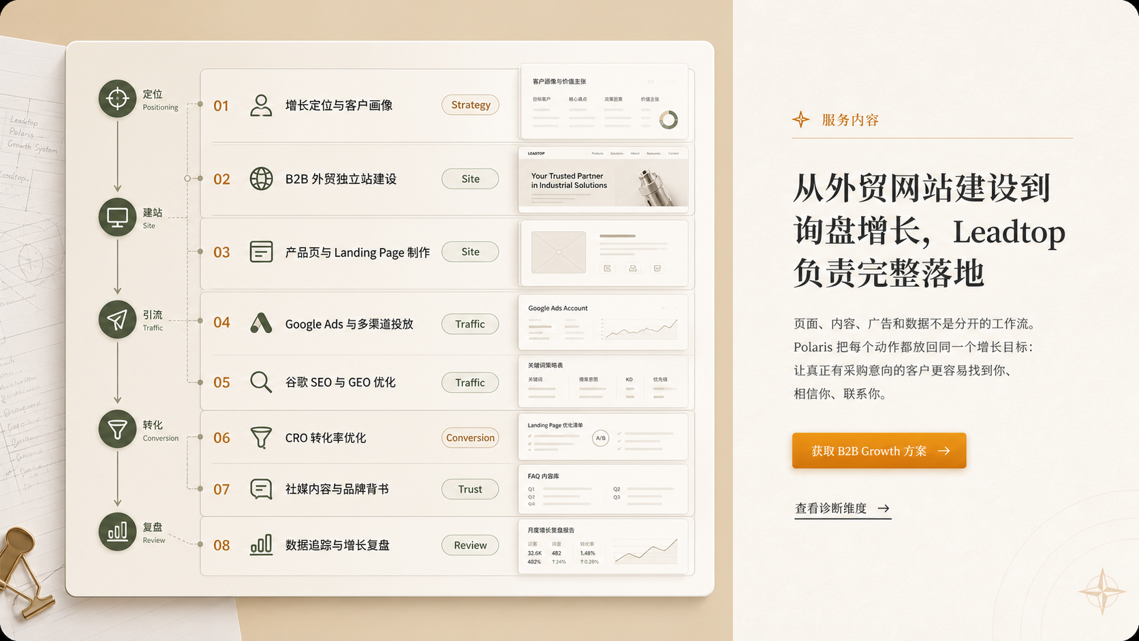This screenshot has width=1139, height=641.
Task: Click the page layout icon in row 03
Action: tap(261, 251)
